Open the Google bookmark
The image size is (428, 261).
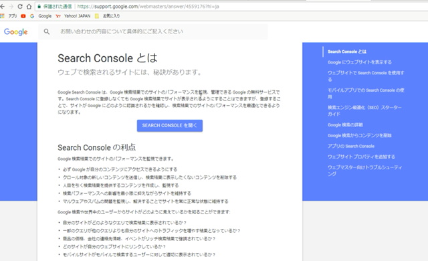41,16
